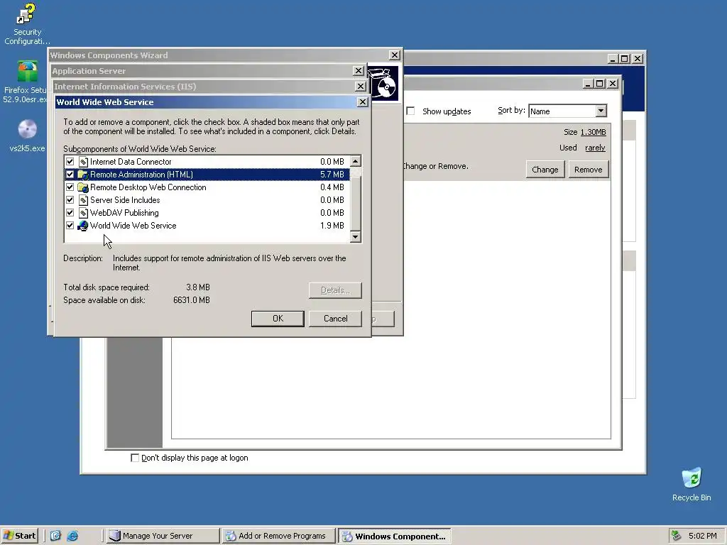
Task: Click the Server Side Includes component icon
Action: pos(83,200)
